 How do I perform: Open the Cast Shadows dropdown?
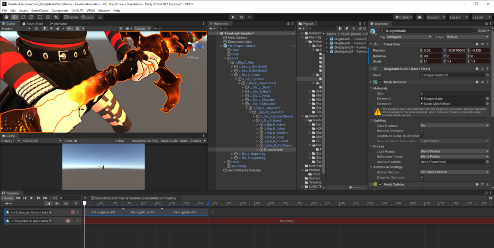(x=454, y=125)
